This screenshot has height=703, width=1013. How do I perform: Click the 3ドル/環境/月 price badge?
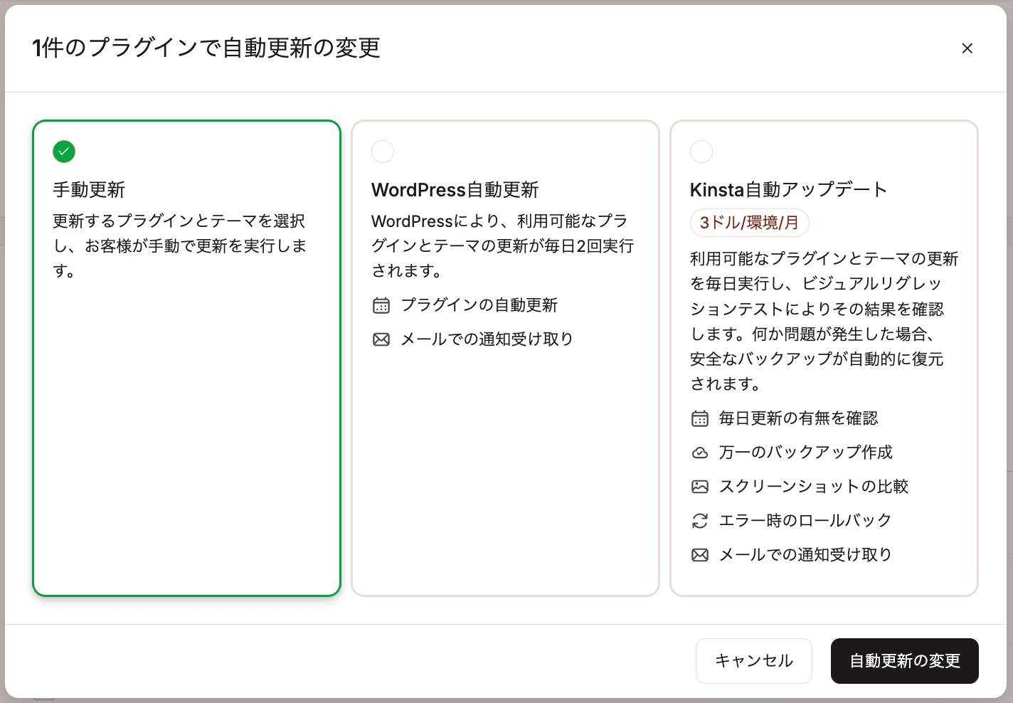(x=749, y=223)
